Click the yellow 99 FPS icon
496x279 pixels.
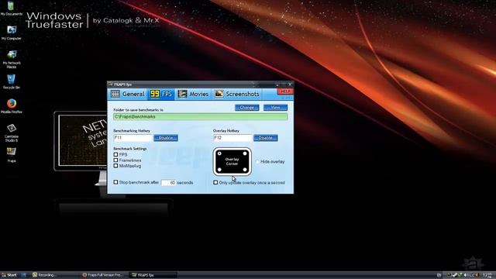tap(155, 94)
